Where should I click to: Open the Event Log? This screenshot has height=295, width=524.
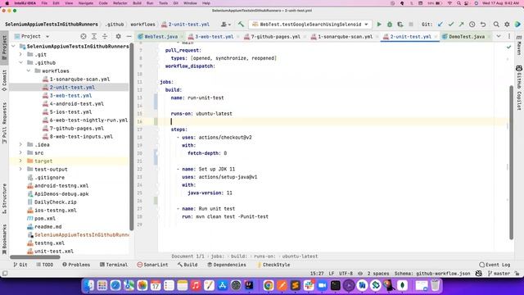pyautogui.click(x=495, y=265)
